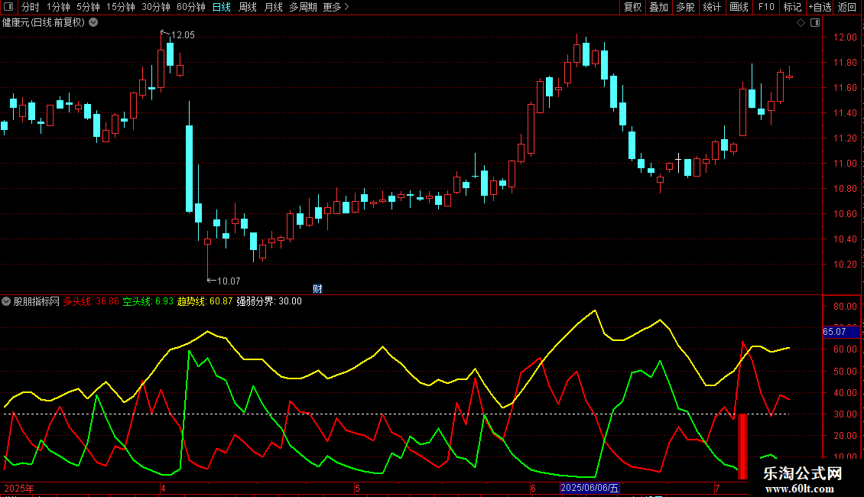Add stock with +自选 button
The width and height of the screenshot is (864, 497).
tap(820, 7)
